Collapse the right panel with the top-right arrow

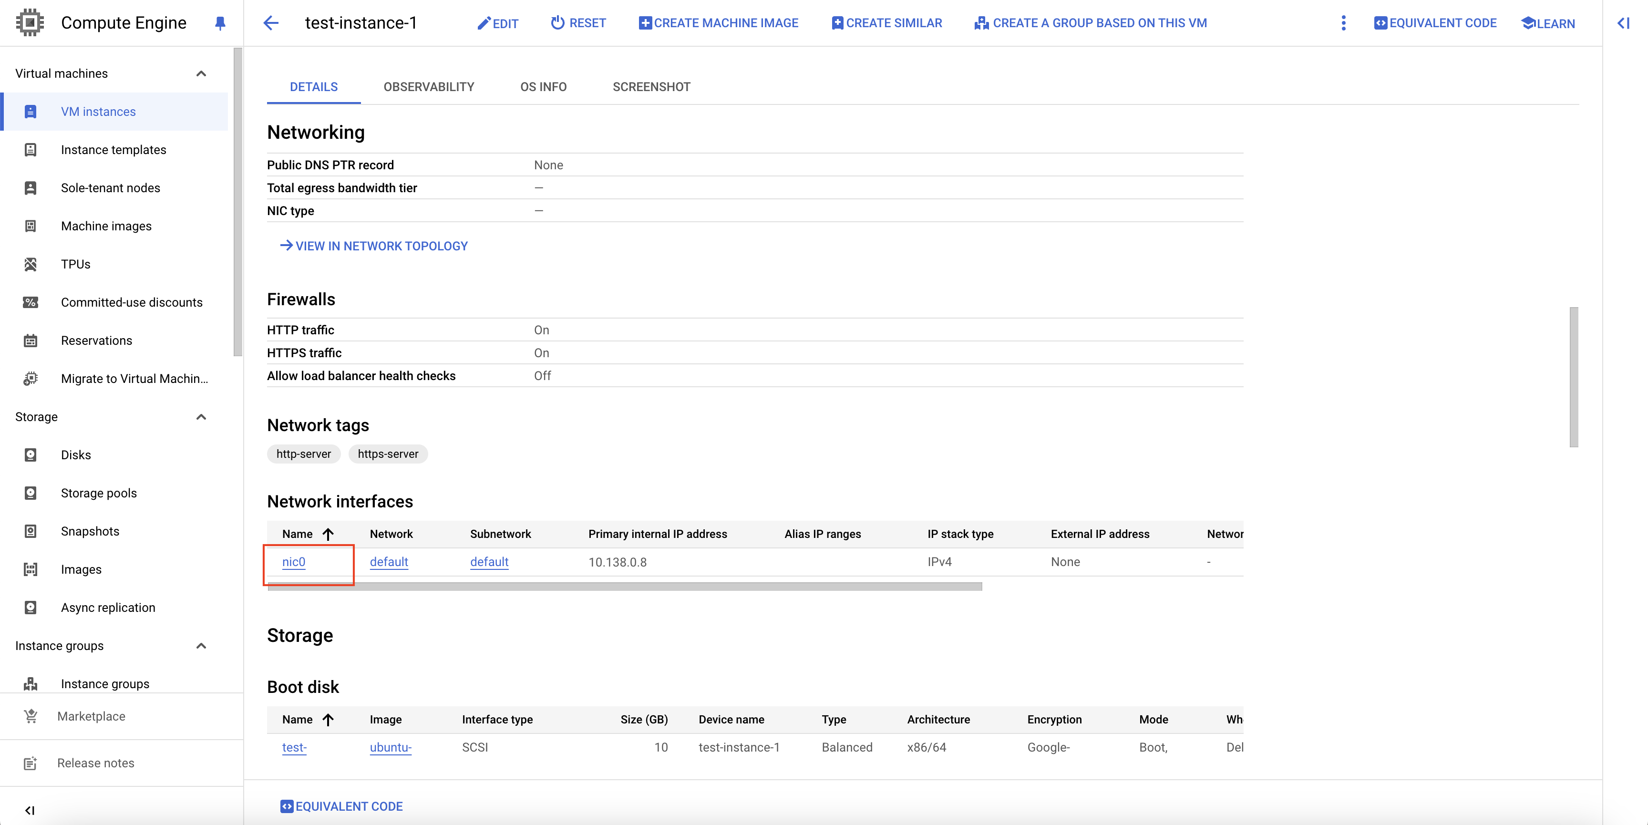click(1624, 23)
